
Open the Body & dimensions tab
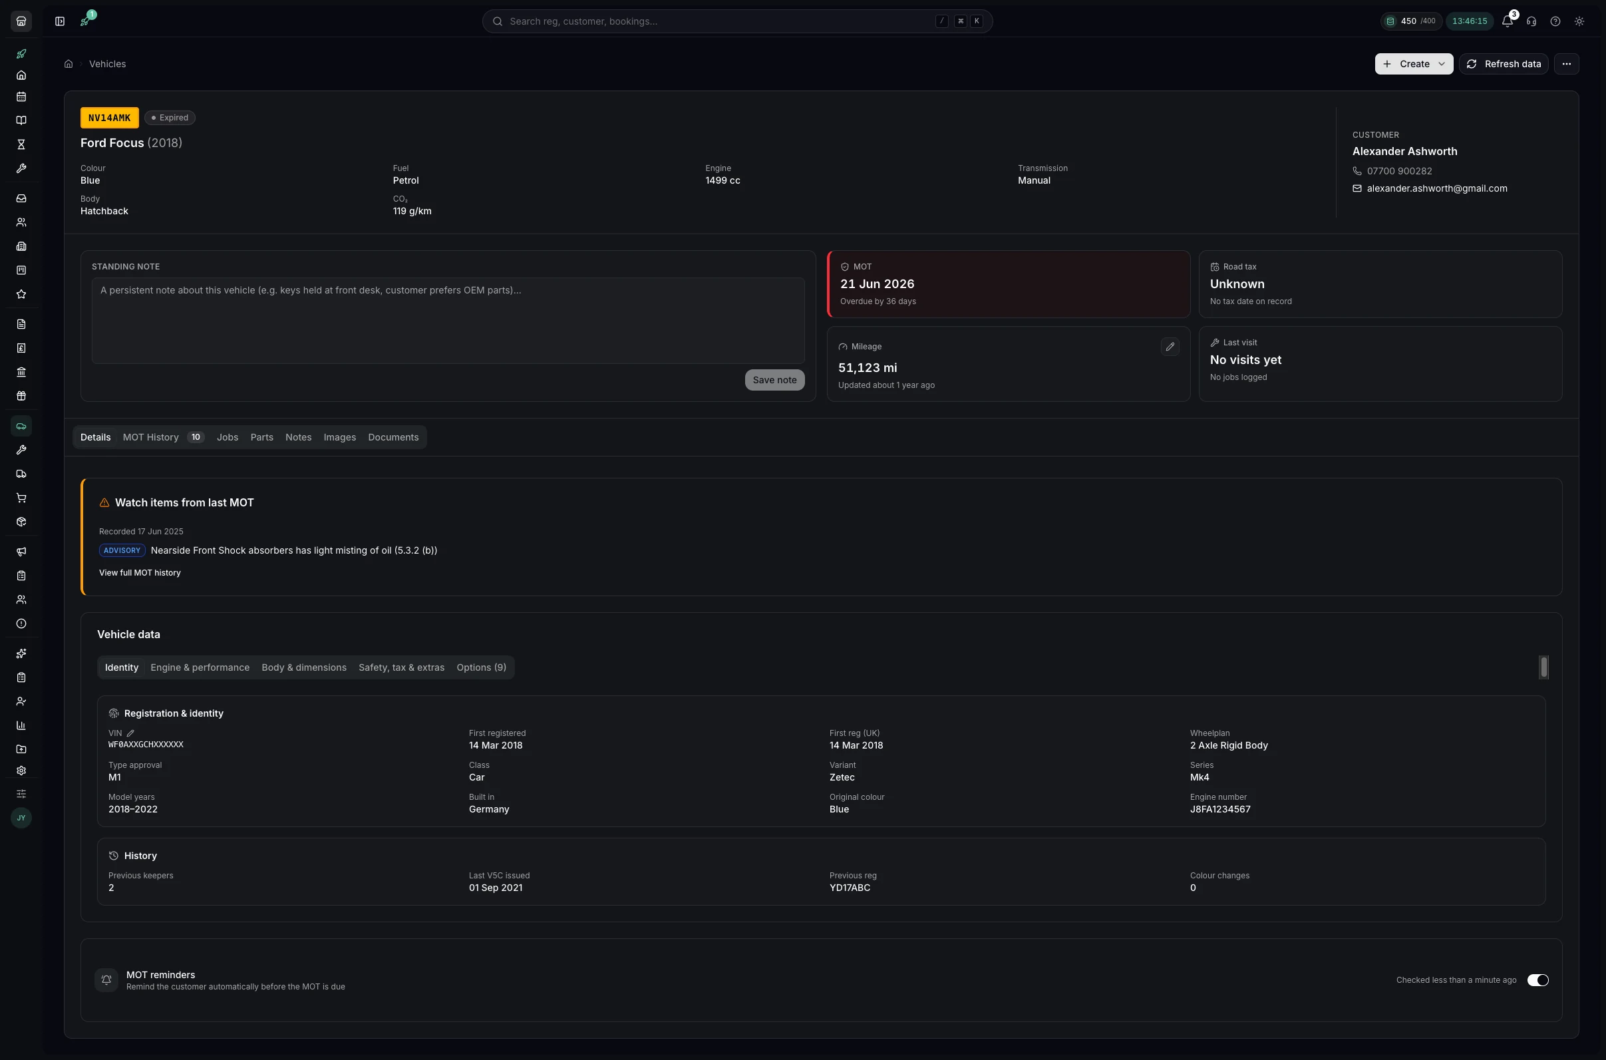click(x=304, y=668)
